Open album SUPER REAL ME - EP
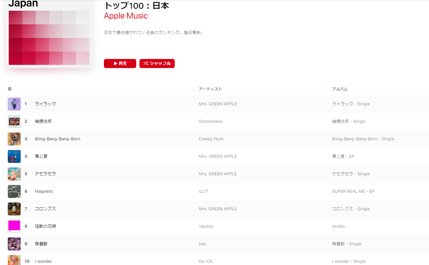429x265 pixels. pyautogui.click(x=353, y=191)
